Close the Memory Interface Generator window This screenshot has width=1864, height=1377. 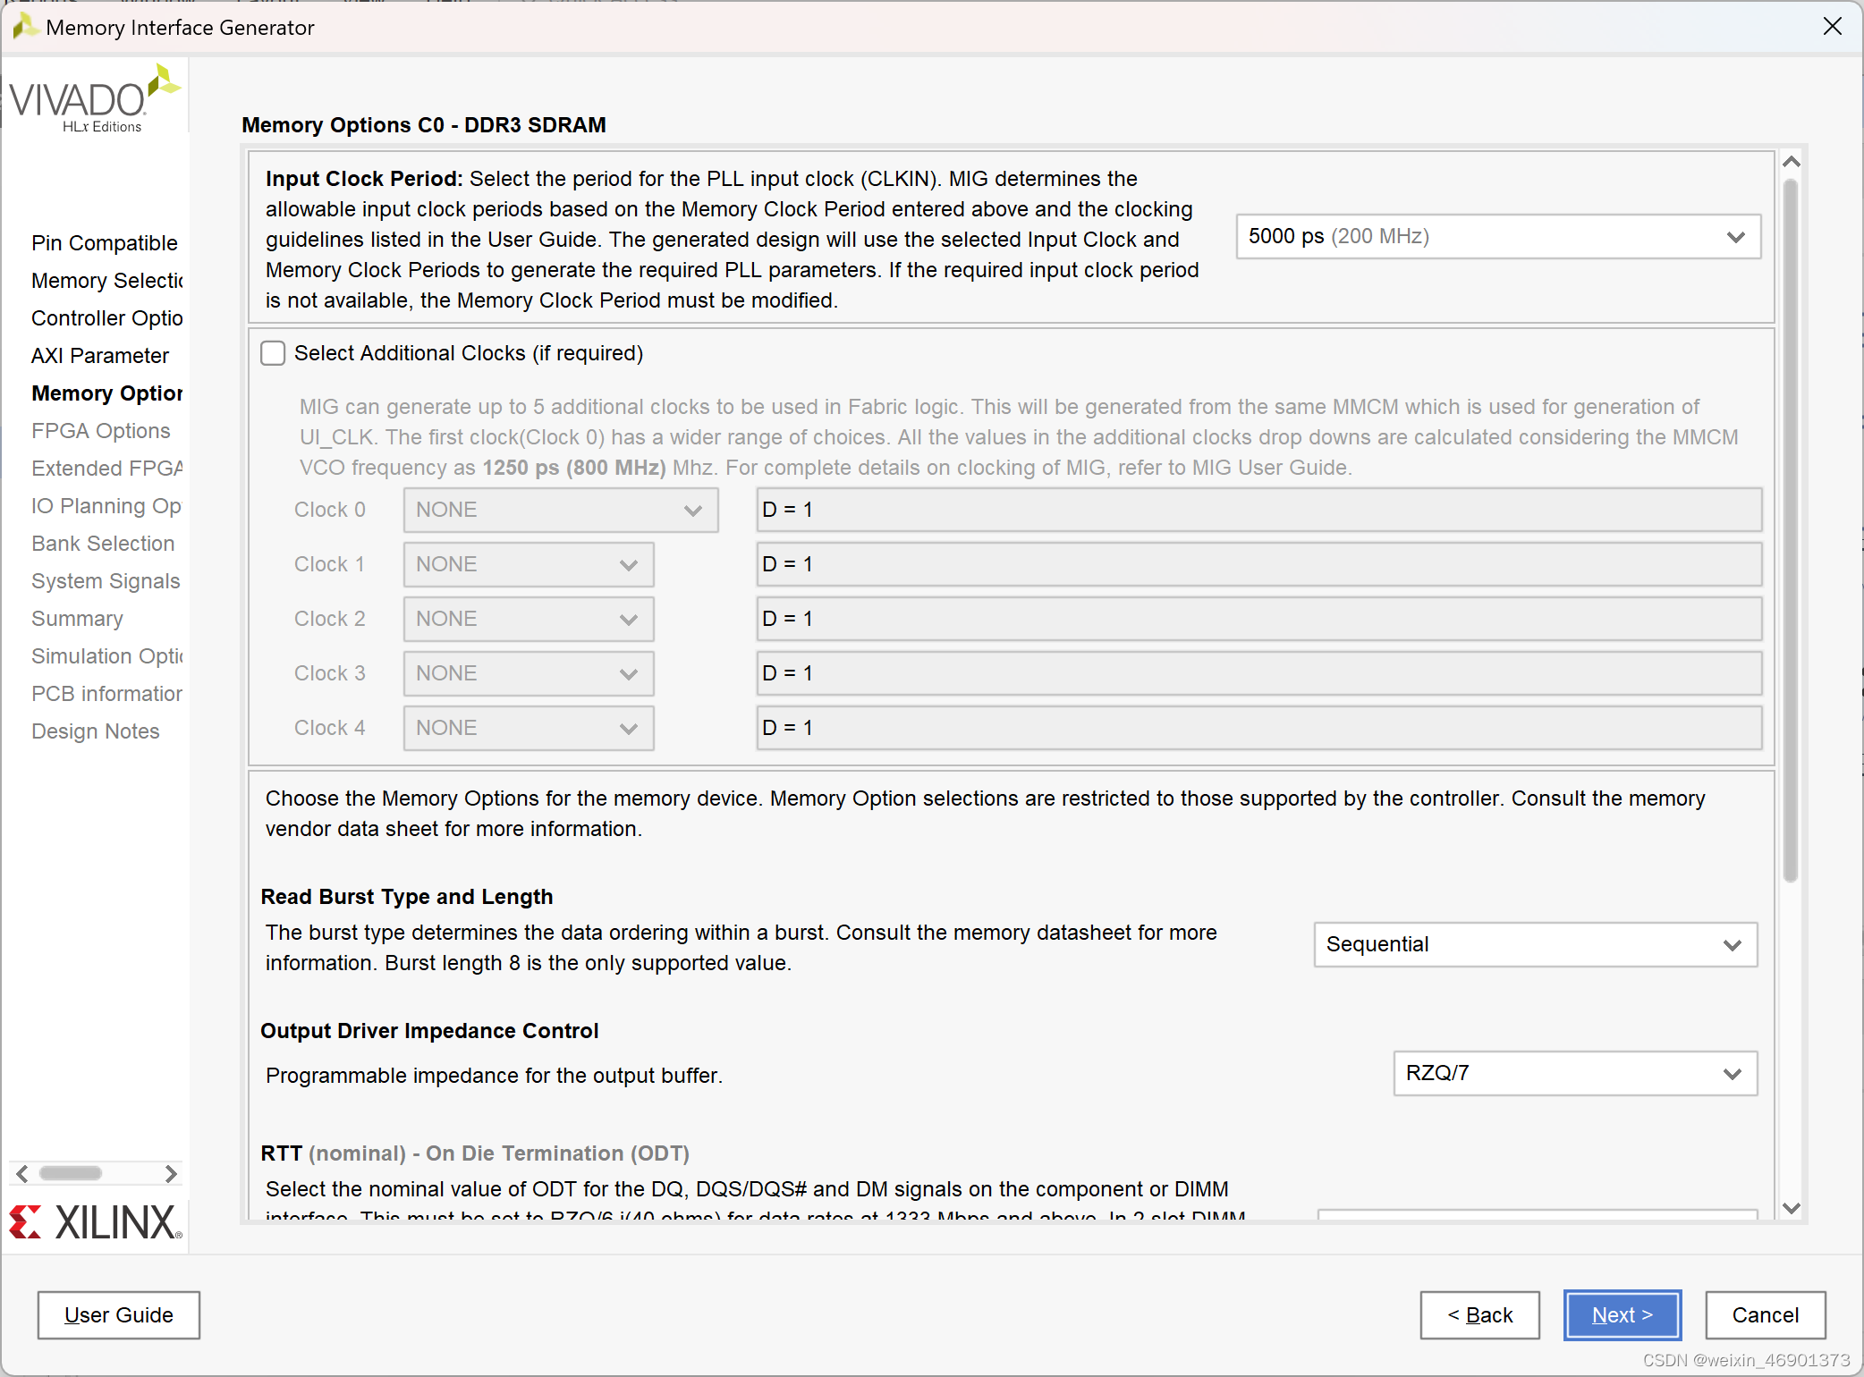1832,27
